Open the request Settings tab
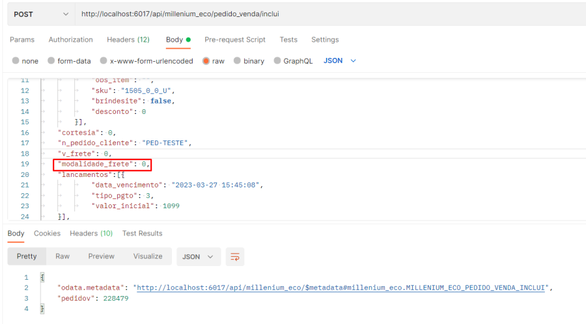 pyautogui.click(x=325, y=40)
